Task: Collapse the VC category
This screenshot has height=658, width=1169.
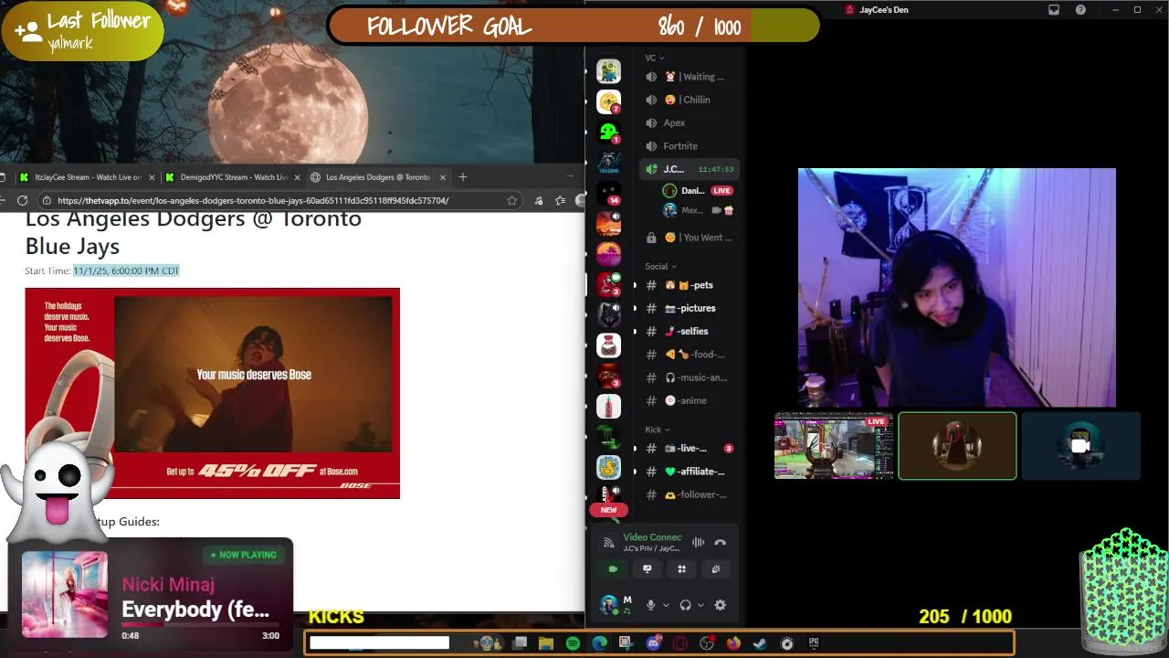Action: point(654,58)
